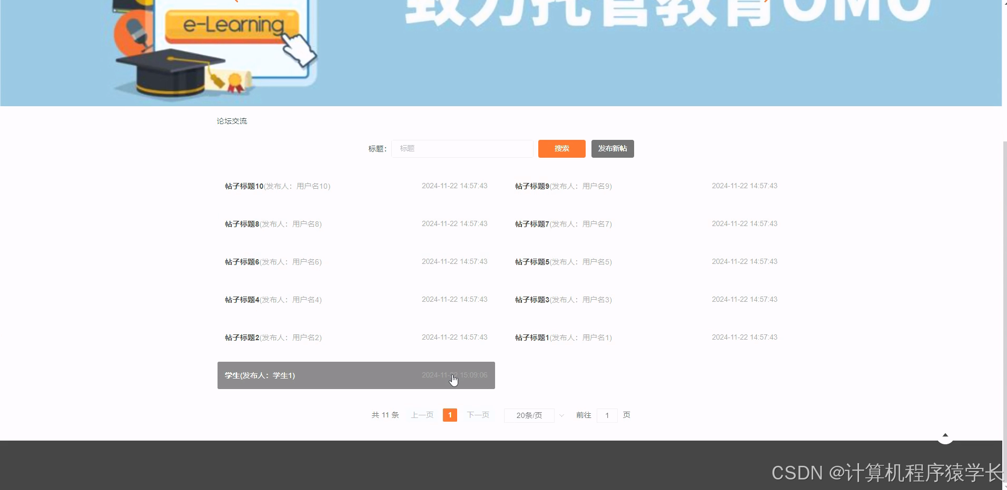Click the 标题 search input field
Image resolution: width=1007 pixels, height=490 pixels.
pyautogui.click(x=462, y=149)
